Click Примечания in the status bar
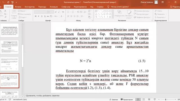Screen dimensions: 180x101 pyautogui.click(x=127, y=100)
